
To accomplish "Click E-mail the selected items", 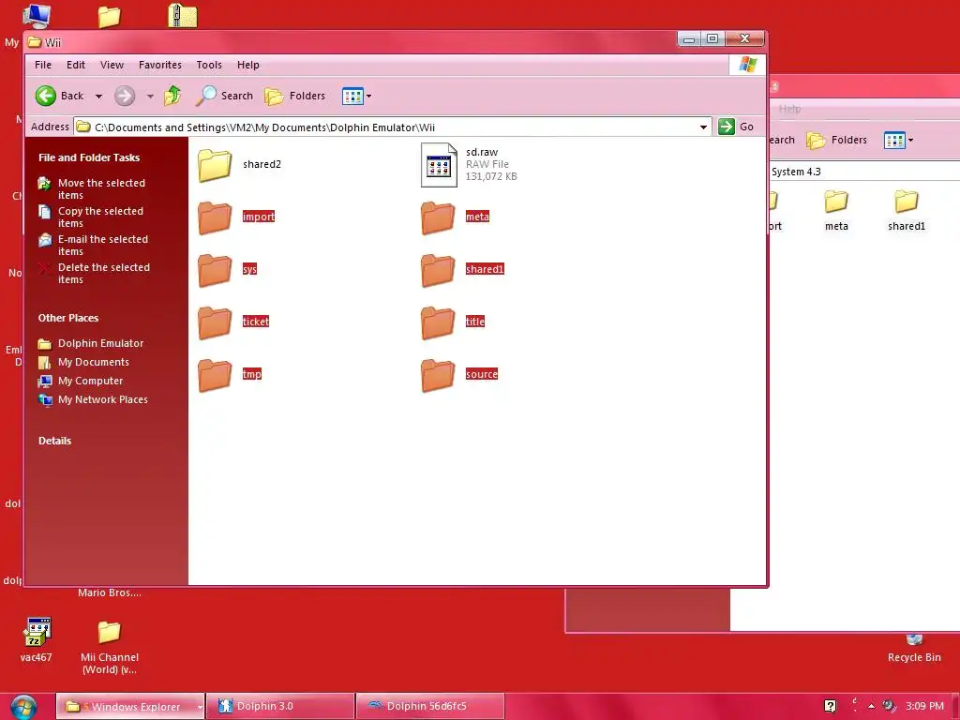I will click(x=103, y=246).
